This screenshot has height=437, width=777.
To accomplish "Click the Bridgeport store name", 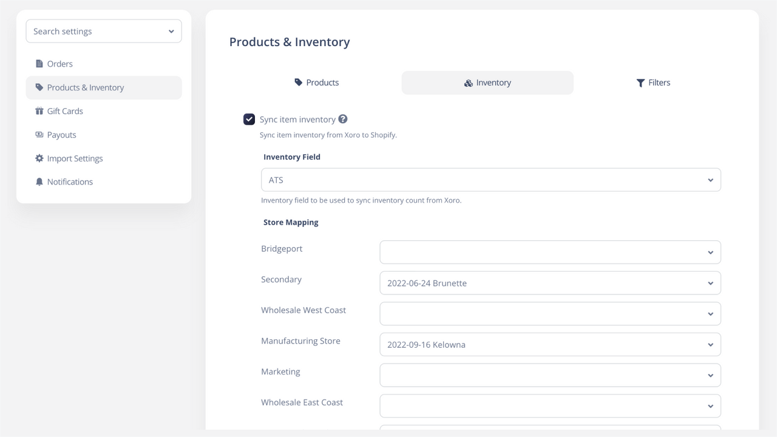I will click(x=282, y=249).
